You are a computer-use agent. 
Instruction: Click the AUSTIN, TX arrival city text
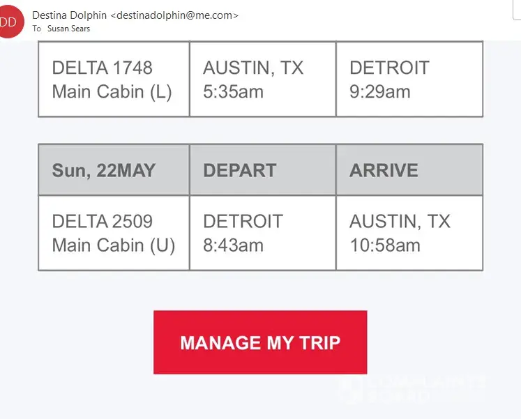coord(400,222)
